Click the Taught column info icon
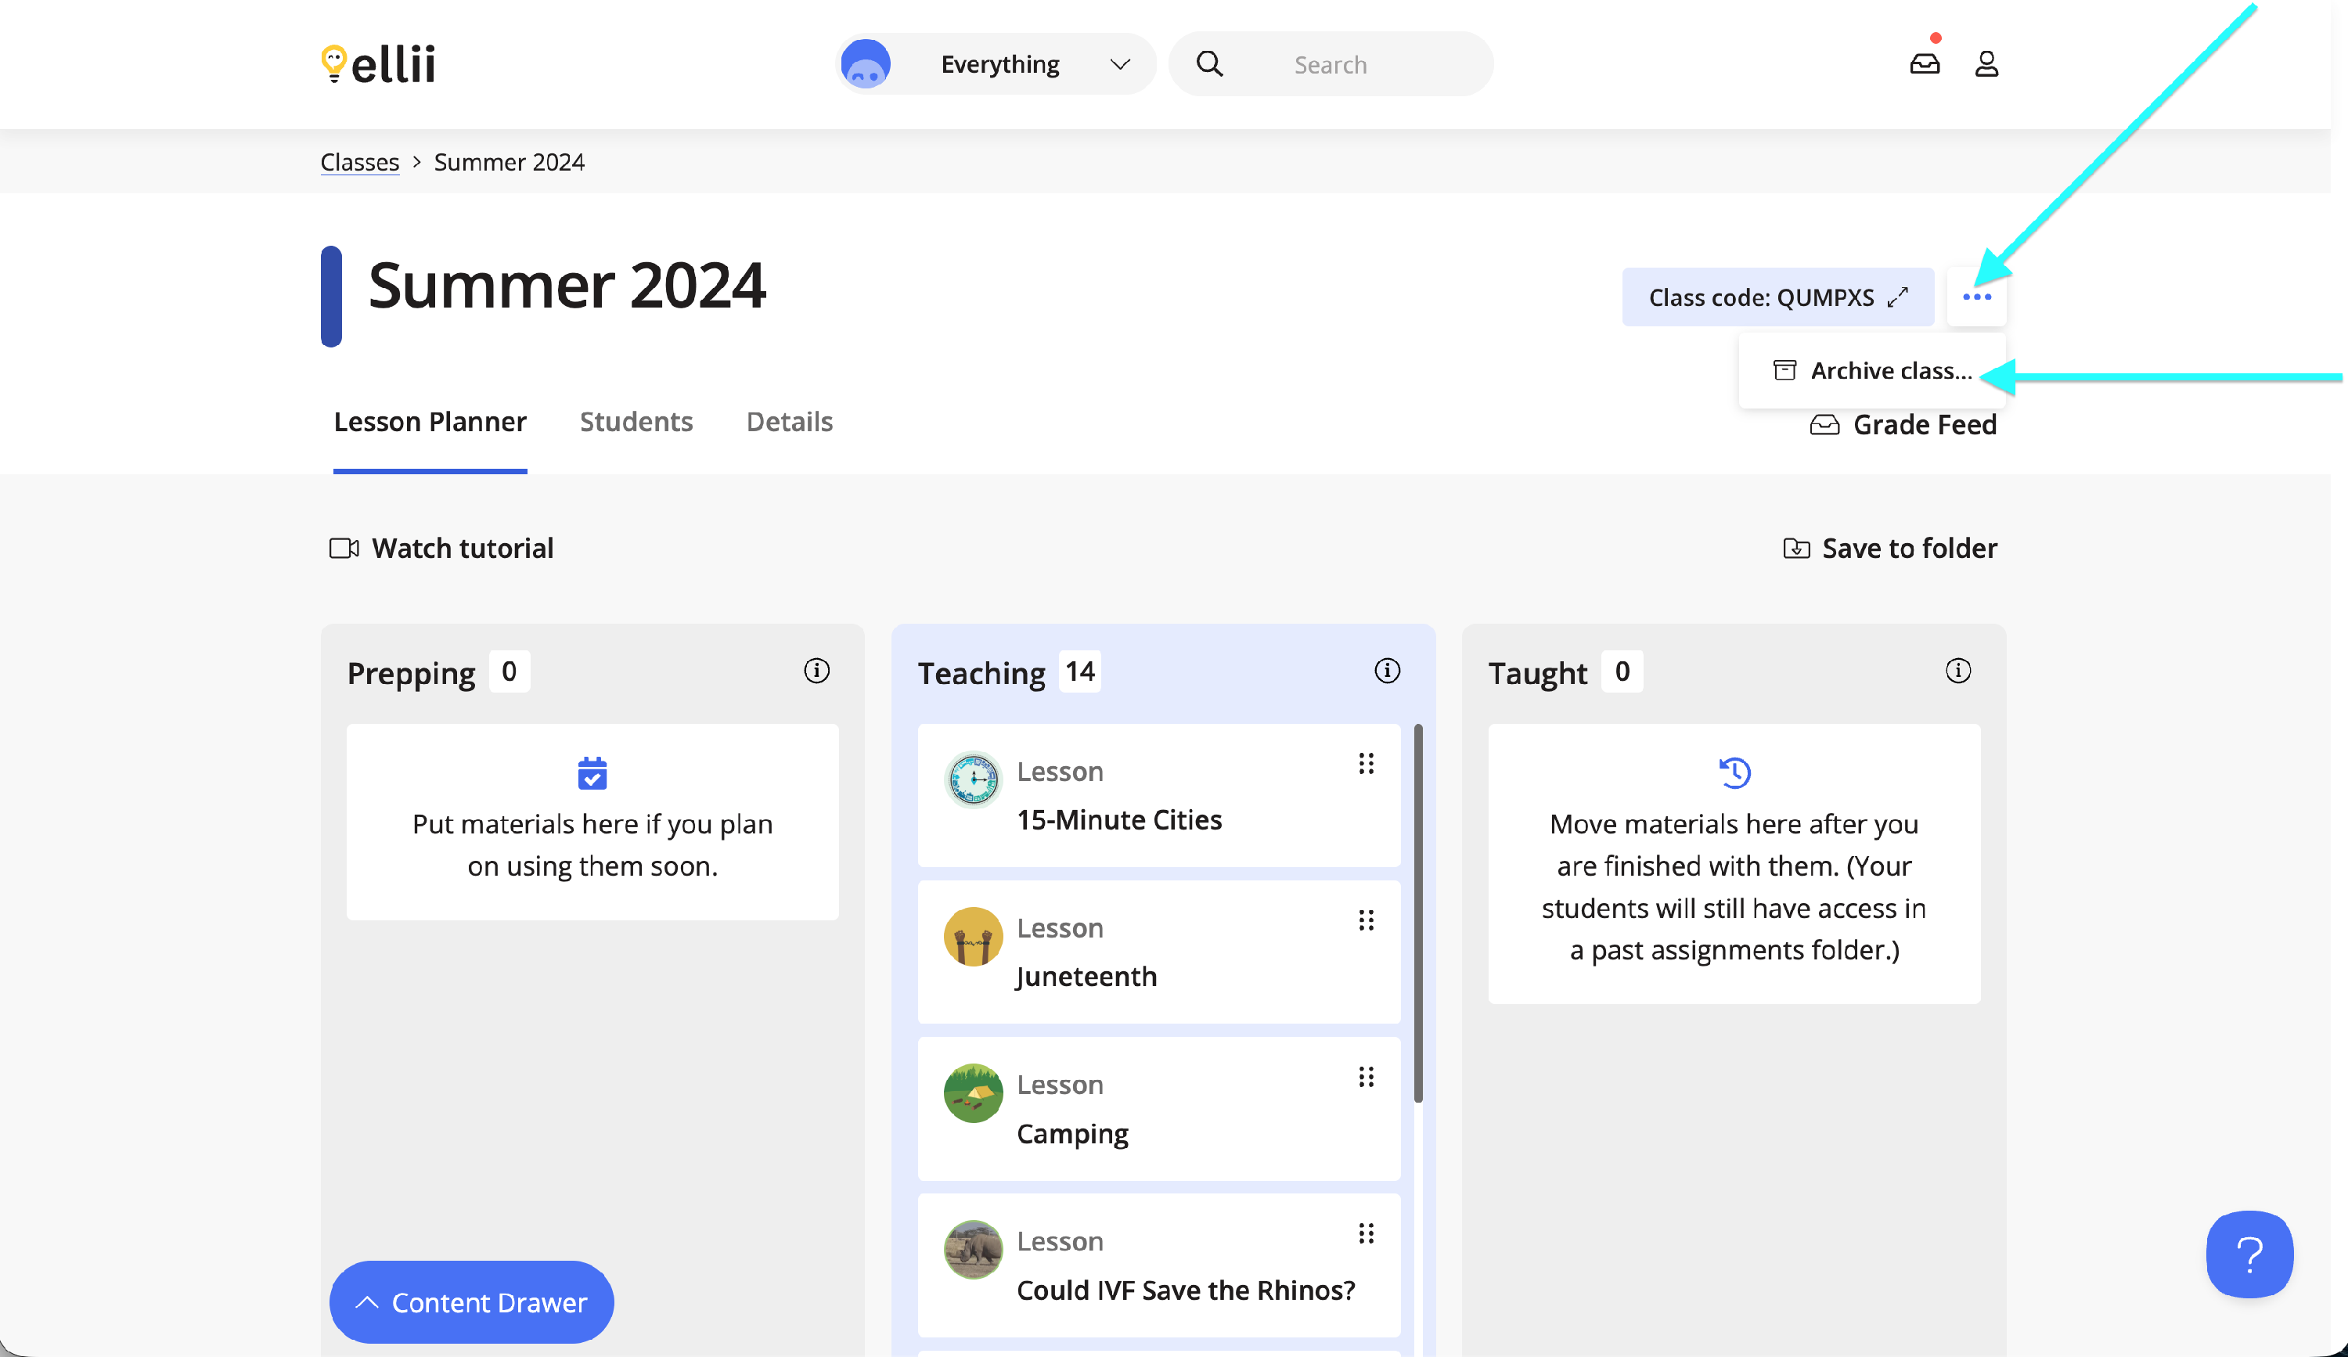This screenshot has height=1357, width=2348. pyautogui.click(x=1957, y=671)
